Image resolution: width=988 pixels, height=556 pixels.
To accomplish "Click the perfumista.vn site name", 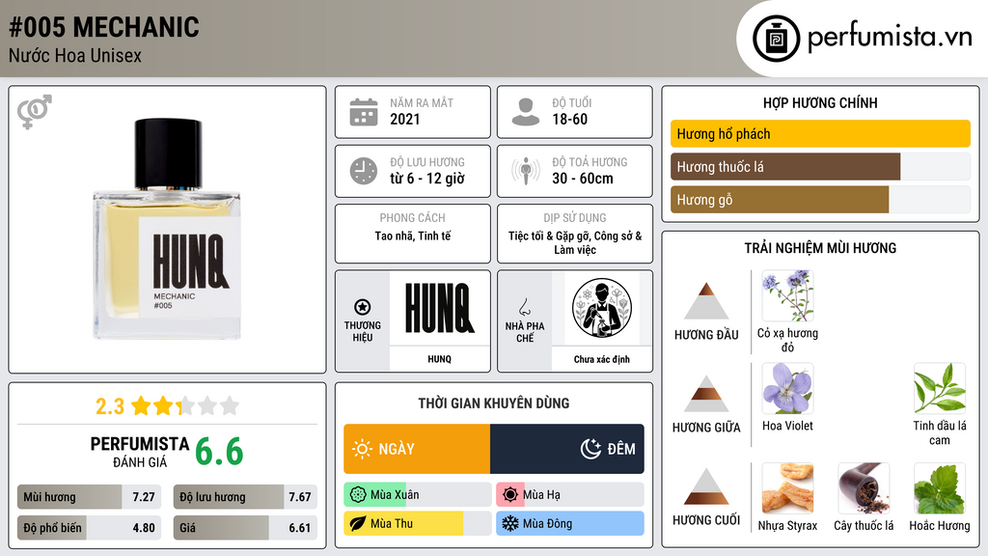I will [x=890, y=37].
